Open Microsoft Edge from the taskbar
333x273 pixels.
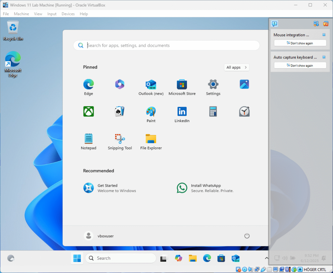coord(207,258)
